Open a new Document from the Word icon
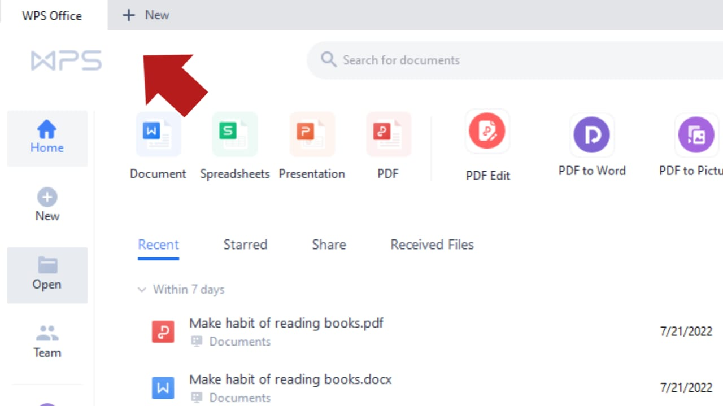Viewport: 723px width, 406px height. pyautogui.click(x=158, y=134)
